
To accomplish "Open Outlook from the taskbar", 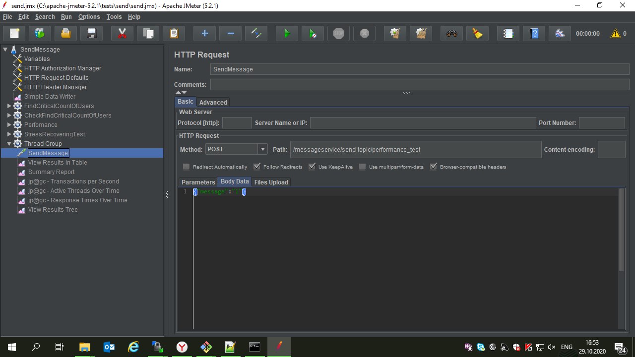I will pos(109,347).
